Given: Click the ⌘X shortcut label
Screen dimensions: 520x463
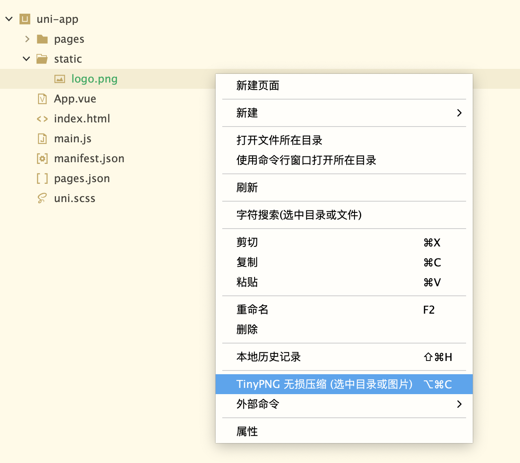Looking at the screenshot, I should (x=432, y=243).
